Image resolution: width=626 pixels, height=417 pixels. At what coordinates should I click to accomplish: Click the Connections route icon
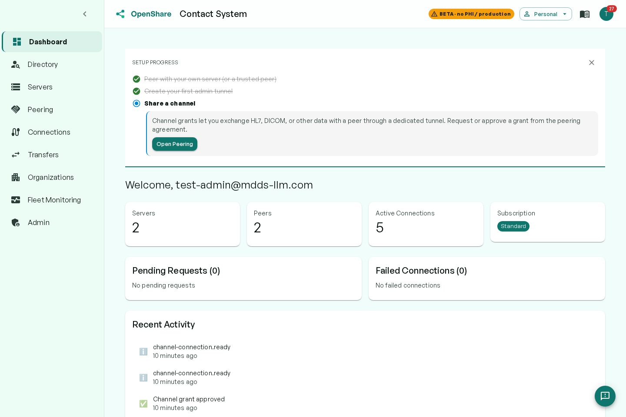tap(16, 132)
